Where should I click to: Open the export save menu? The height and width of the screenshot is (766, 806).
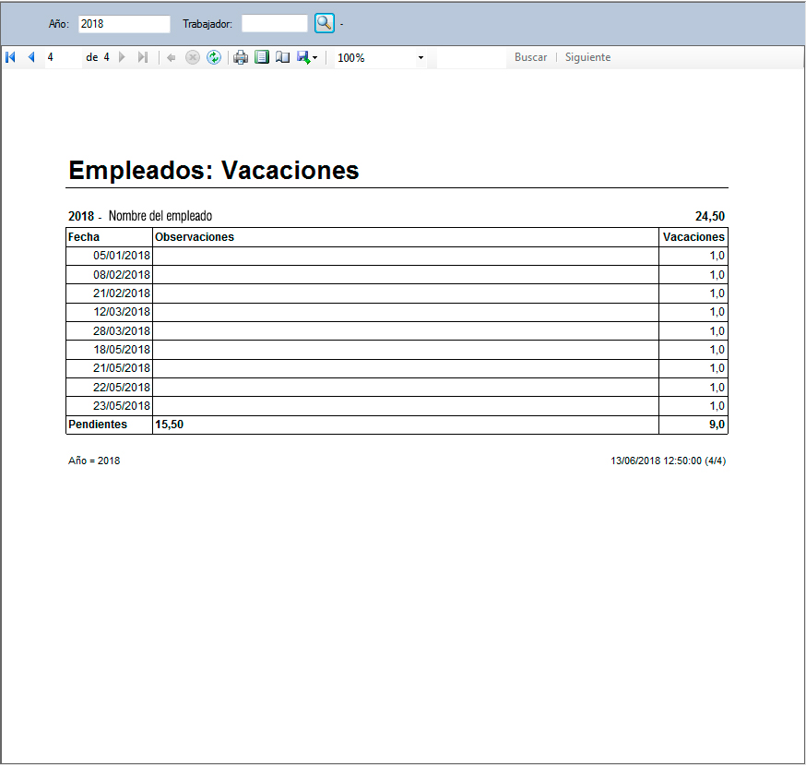[x=307, y=57]
